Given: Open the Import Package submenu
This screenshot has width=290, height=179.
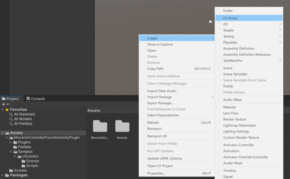Looking at the screenshot, I should click(x=177, y=97).
